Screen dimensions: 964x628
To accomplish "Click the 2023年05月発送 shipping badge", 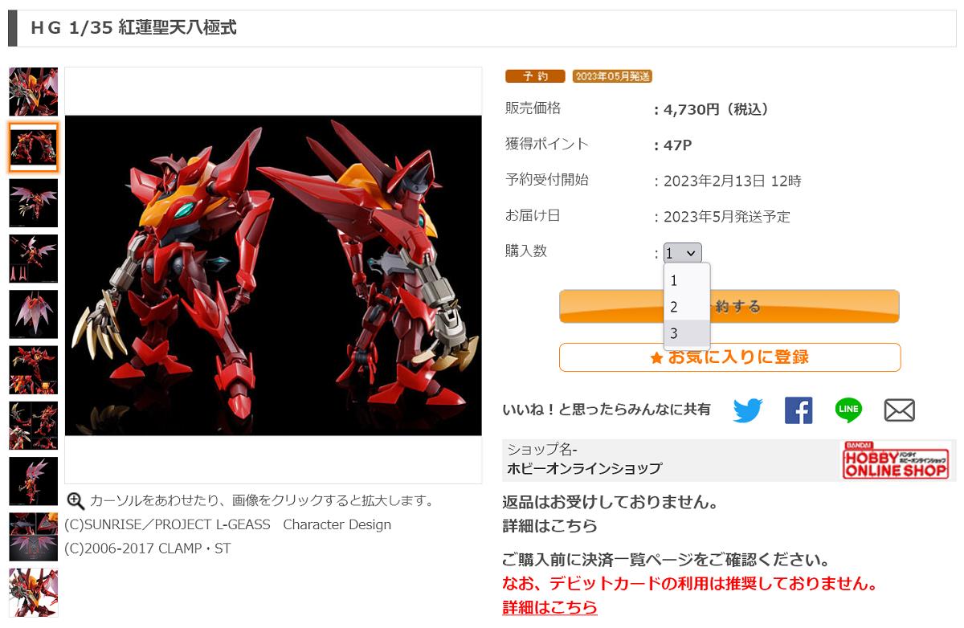I will point(612,76).
